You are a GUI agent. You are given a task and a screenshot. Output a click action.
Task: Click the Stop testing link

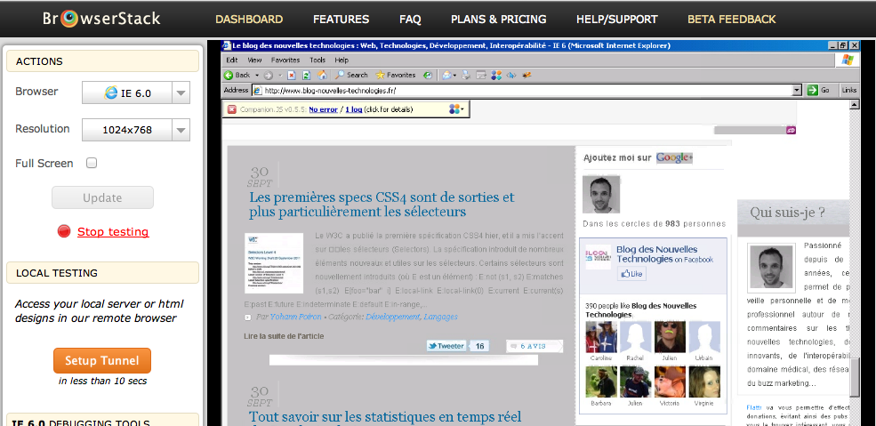click(x=113, y=231)
